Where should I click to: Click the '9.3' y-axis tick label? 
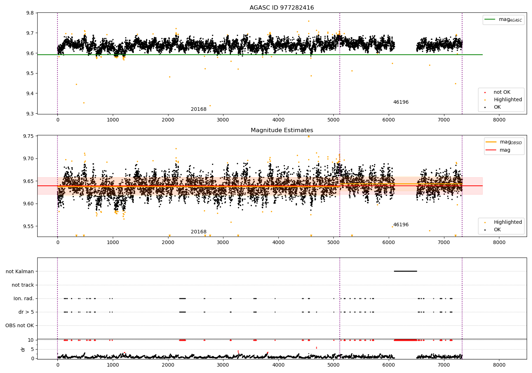click(x=31, y=114)
